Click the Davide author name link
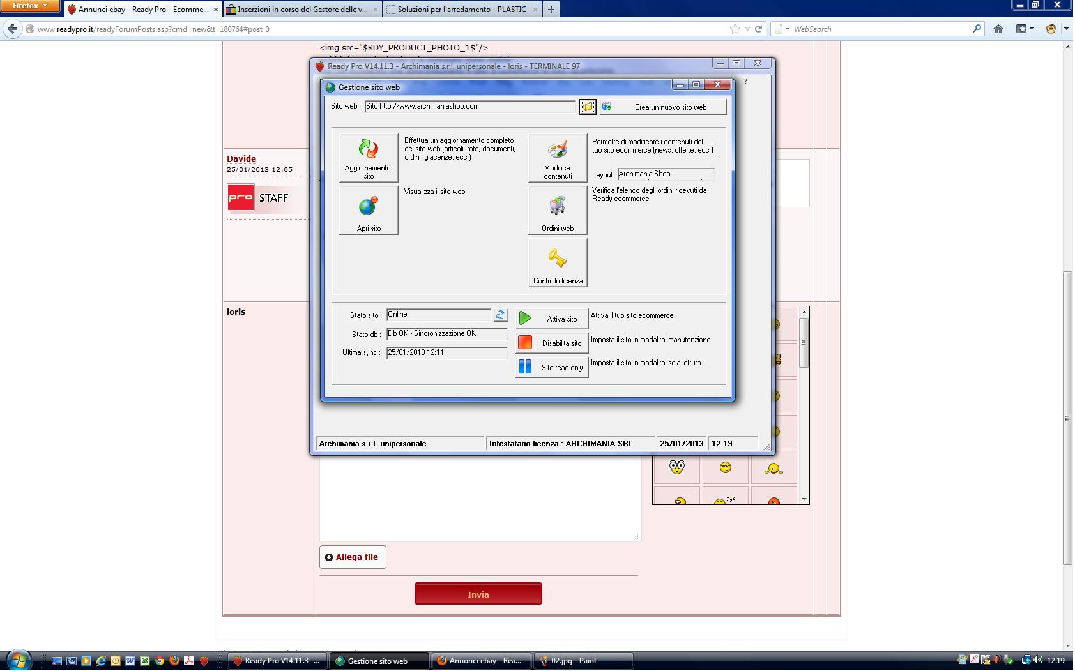The image size is (1075, 671). [241, 158]
